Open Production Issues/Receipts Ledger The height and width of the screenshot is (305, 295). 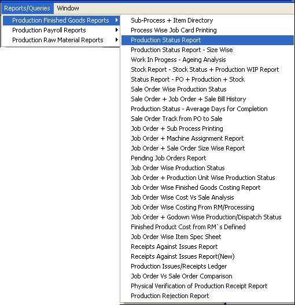(x=208, y=266)
